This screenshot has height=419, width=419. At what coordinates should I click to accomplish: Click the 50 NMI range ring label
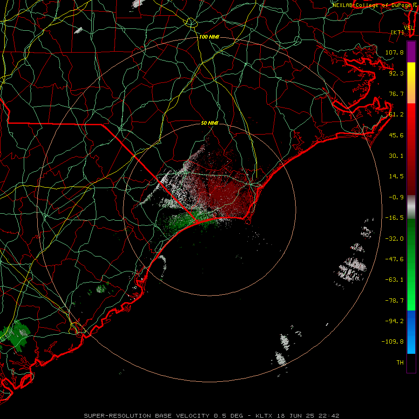(209, 123)
